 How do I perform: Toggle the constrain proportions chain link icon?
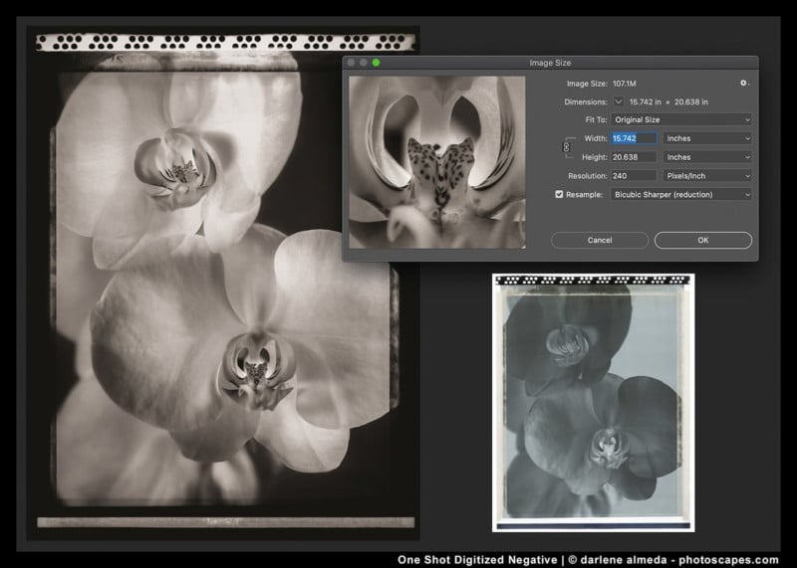pyautogui.click(x=567, y=147)
